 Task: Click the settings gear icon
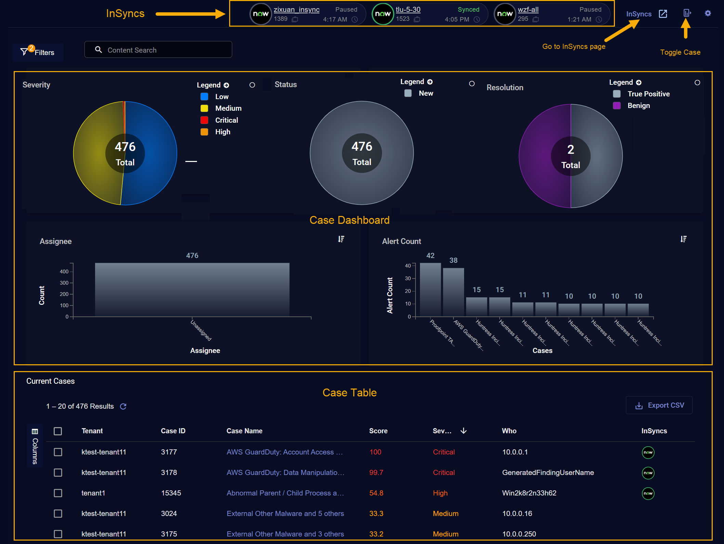pos(708,13)
